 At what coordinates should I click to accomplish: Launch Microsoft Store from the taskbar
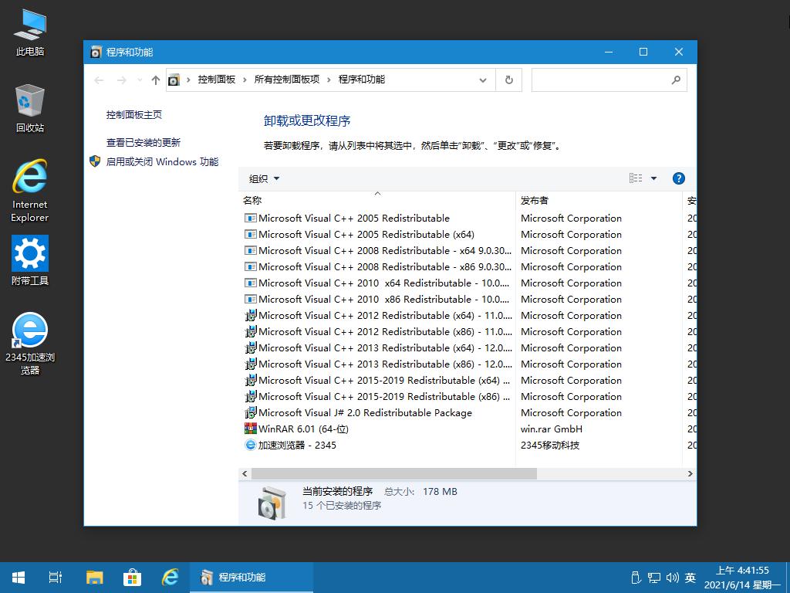click(132, 578)
